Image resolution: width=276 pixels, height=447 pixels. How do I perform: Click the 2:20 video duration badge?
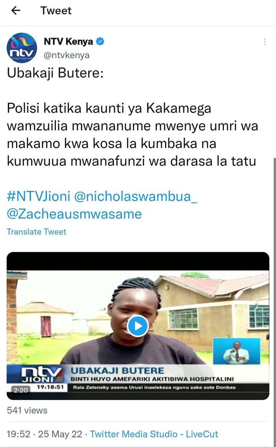click(x=21, y=390)
